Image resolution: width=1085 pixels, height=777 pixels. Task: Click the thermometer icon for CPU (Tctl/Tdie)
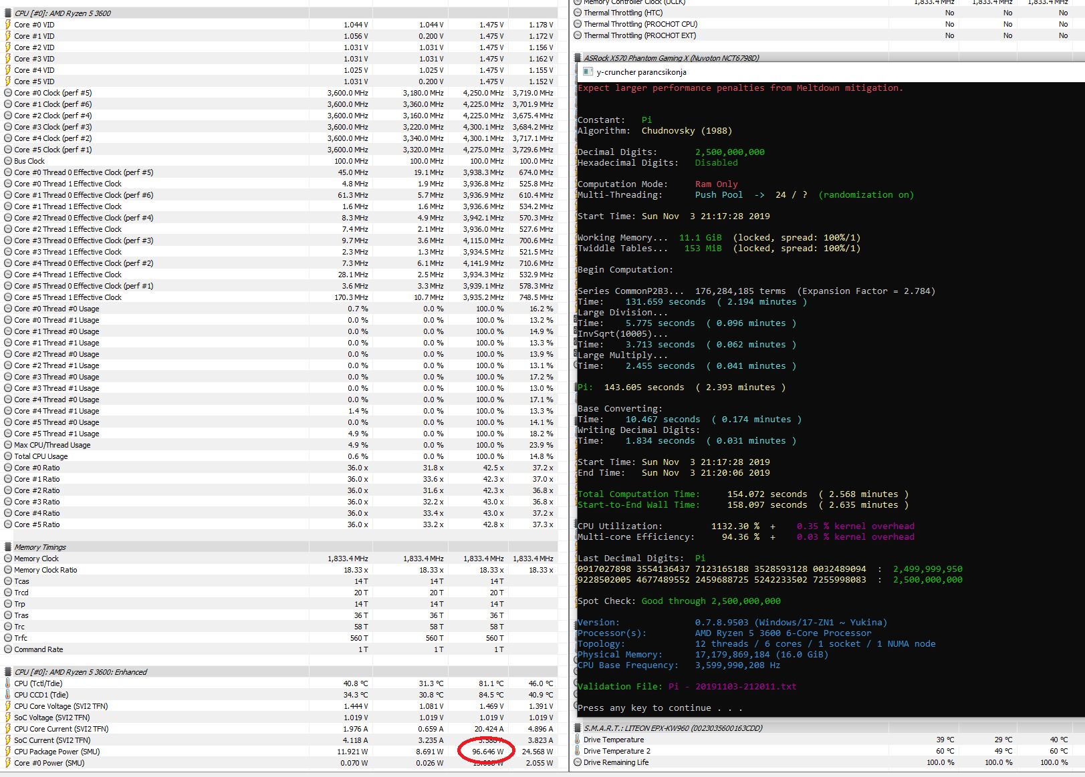8,683
